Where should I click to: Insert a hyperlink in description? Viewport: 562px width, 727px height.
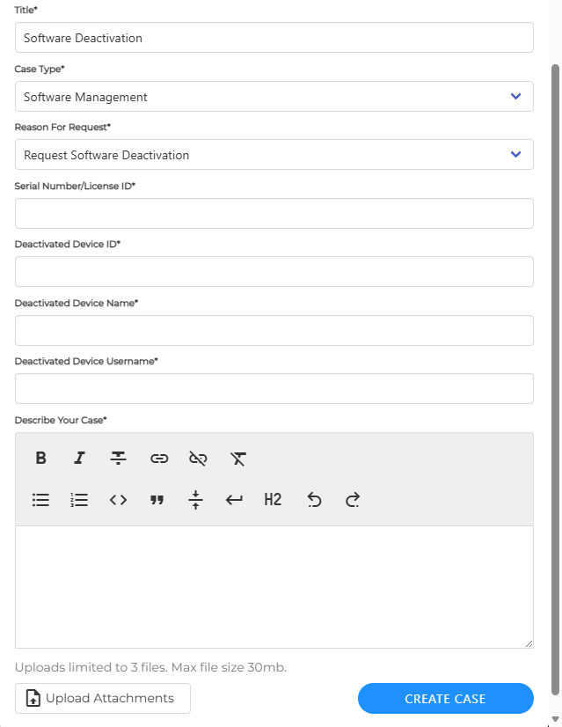coord(159,458)
